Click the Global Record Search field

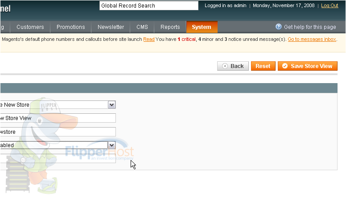[149, 6]
